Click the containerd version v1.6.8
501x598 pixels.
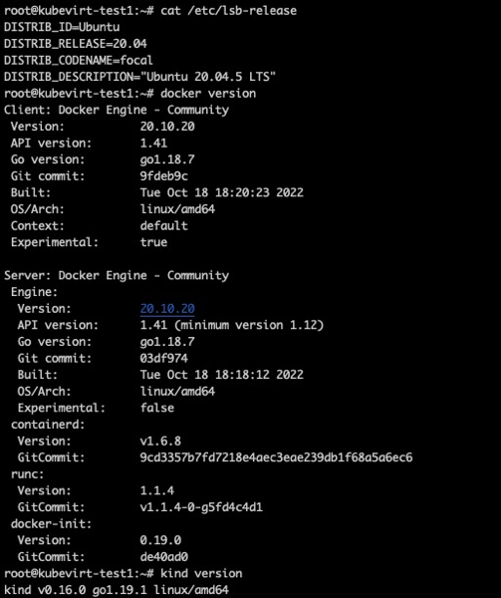pos(160,441)
